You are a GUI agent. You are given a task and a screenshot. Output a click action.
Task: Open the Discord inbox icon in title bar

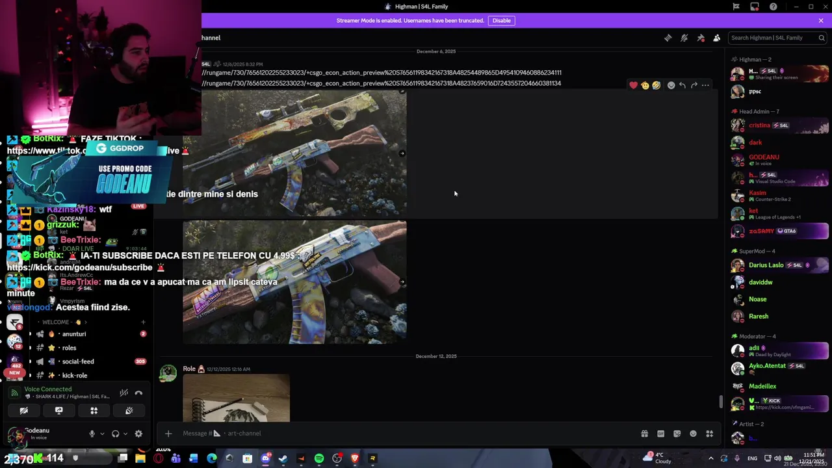pos(754,6)
